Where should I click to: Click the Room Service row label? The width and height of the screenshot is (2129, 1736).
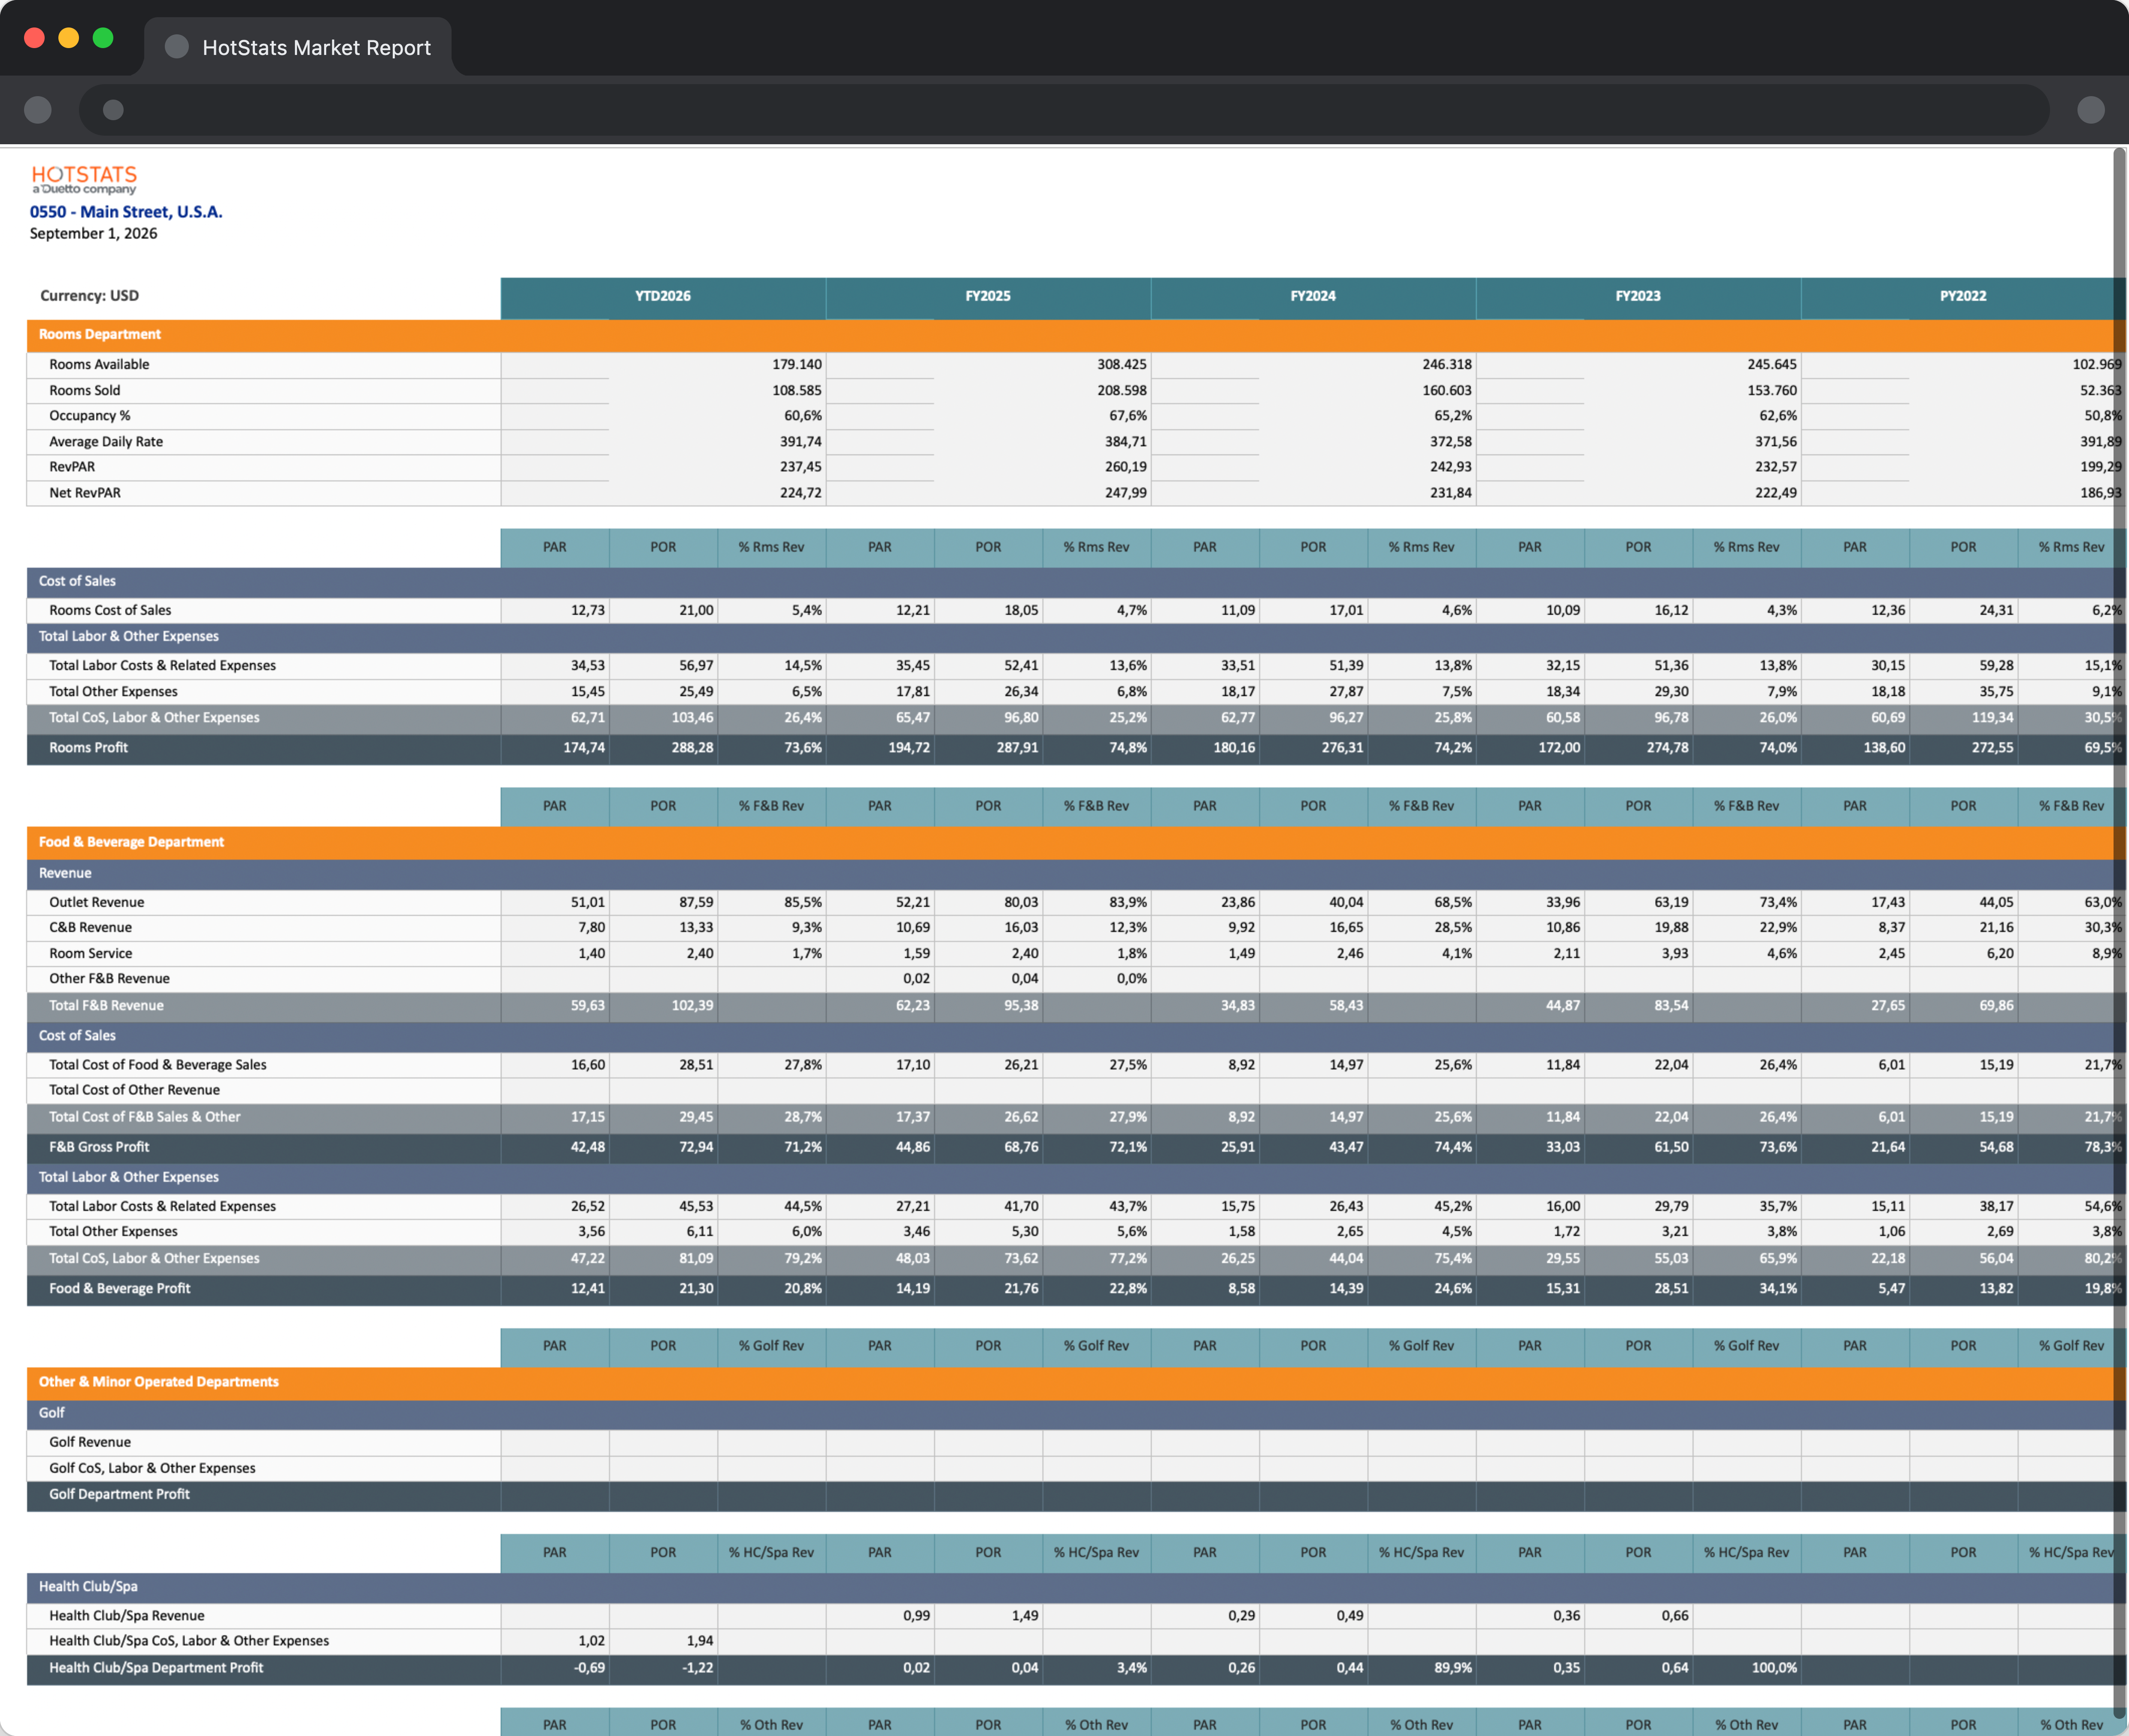point(91,954)
